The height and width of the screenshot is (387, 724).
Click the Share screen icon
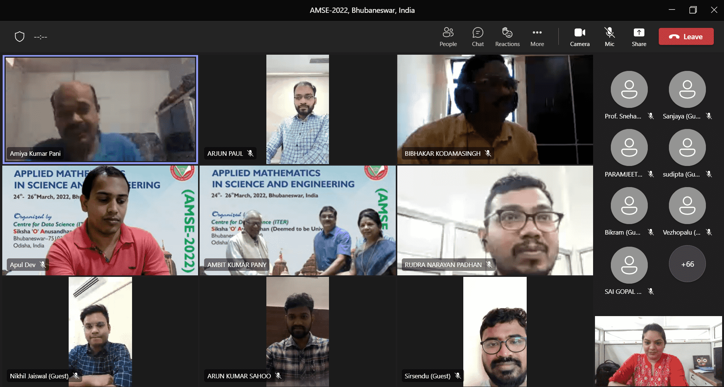click(639, 37)
